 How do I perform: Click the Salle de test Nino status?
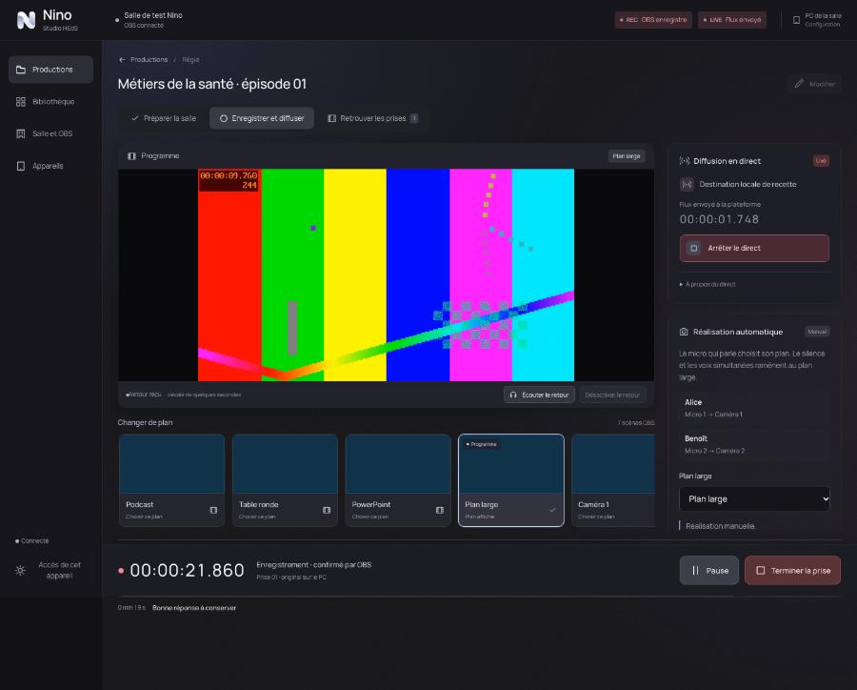tap(149, 20)
